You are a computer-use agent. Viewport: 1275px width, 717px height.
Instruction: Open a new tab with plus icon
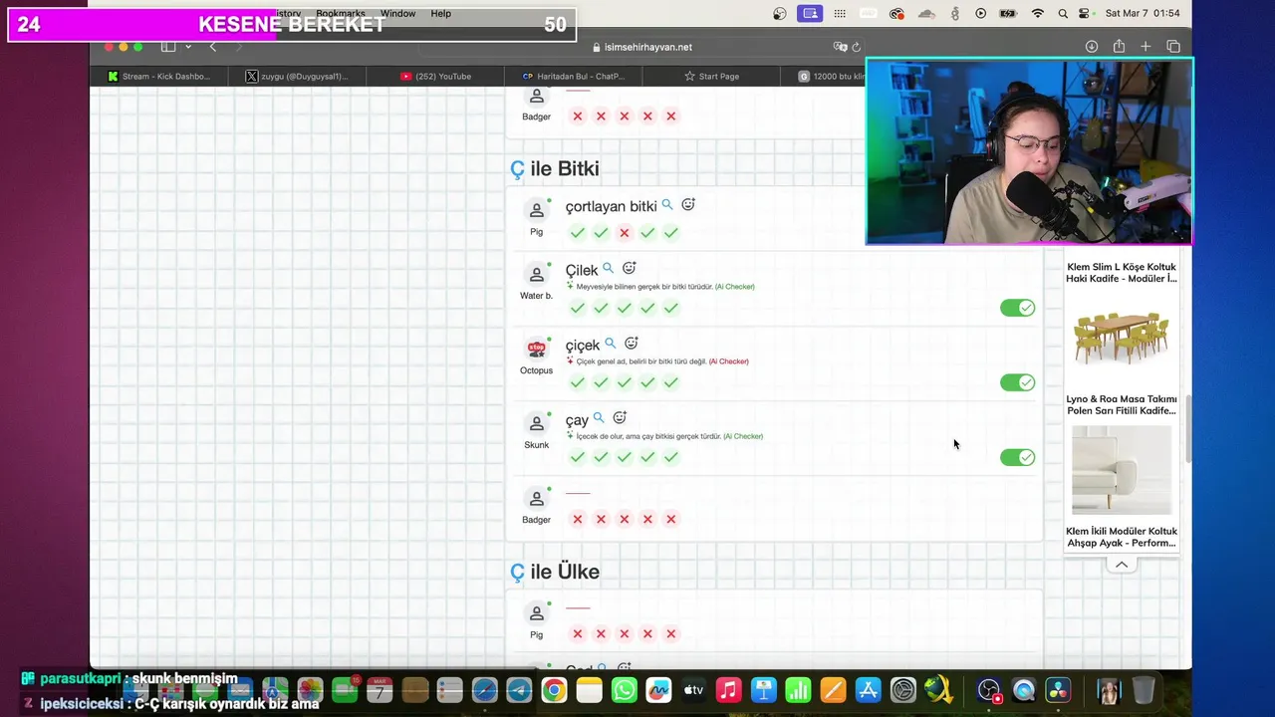click(1146, 47)
